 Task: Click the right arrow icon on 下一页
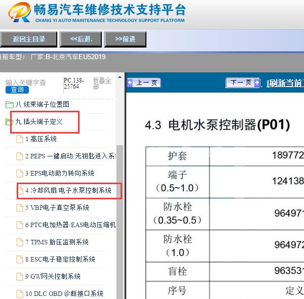pos(257,82)
